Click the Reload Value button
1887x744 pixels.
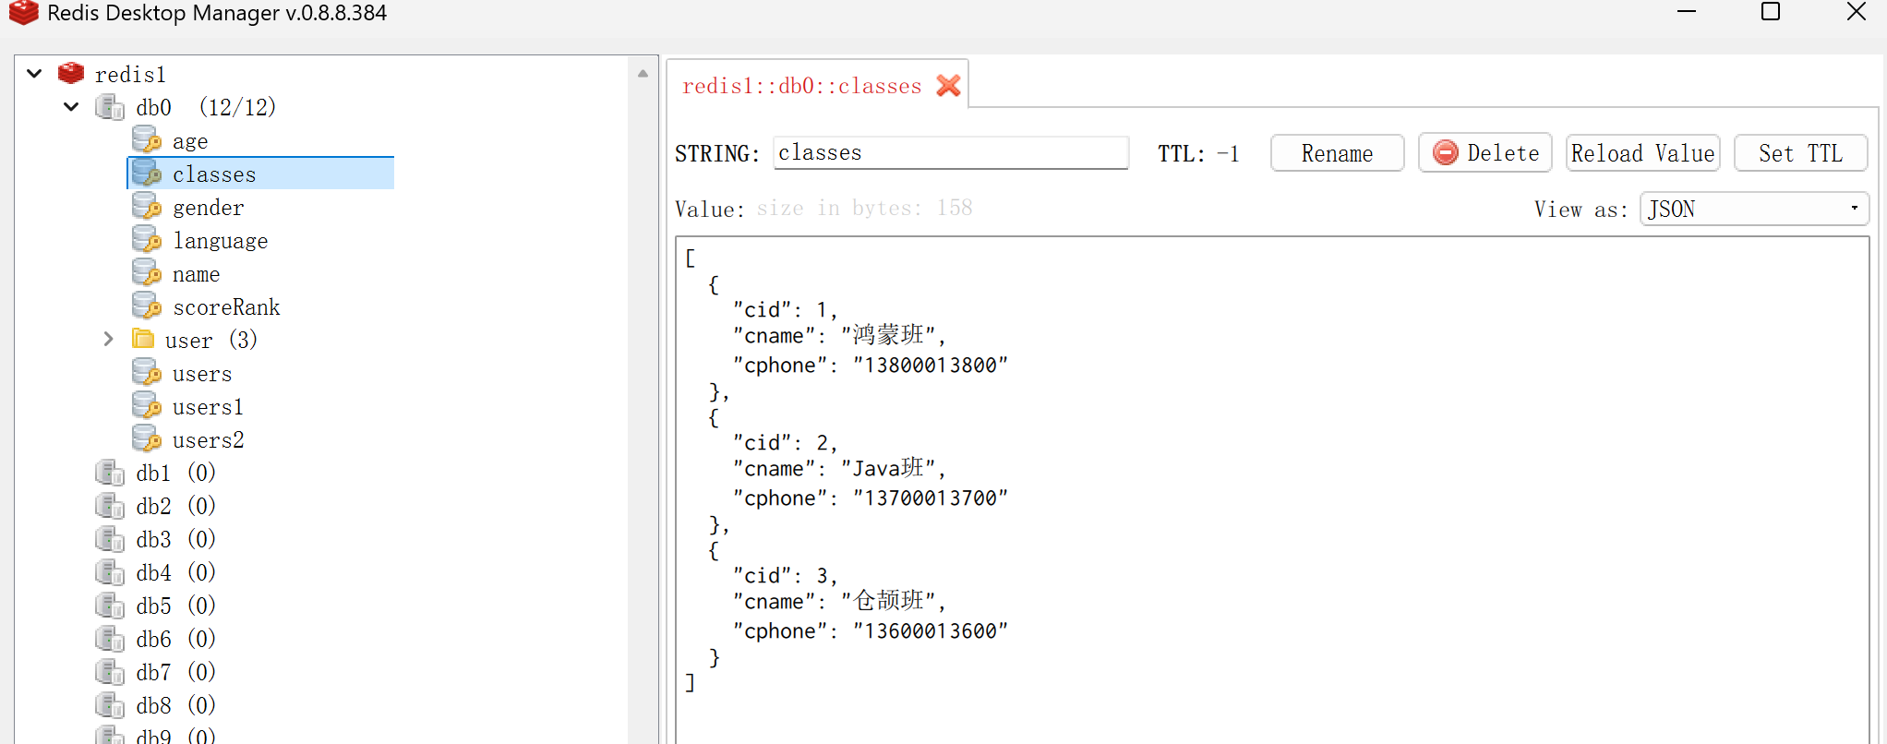tap(1642, 153)
